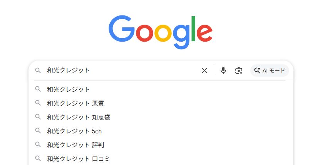
Task: Click the Google logo
Action: click(x=161, y=32)
